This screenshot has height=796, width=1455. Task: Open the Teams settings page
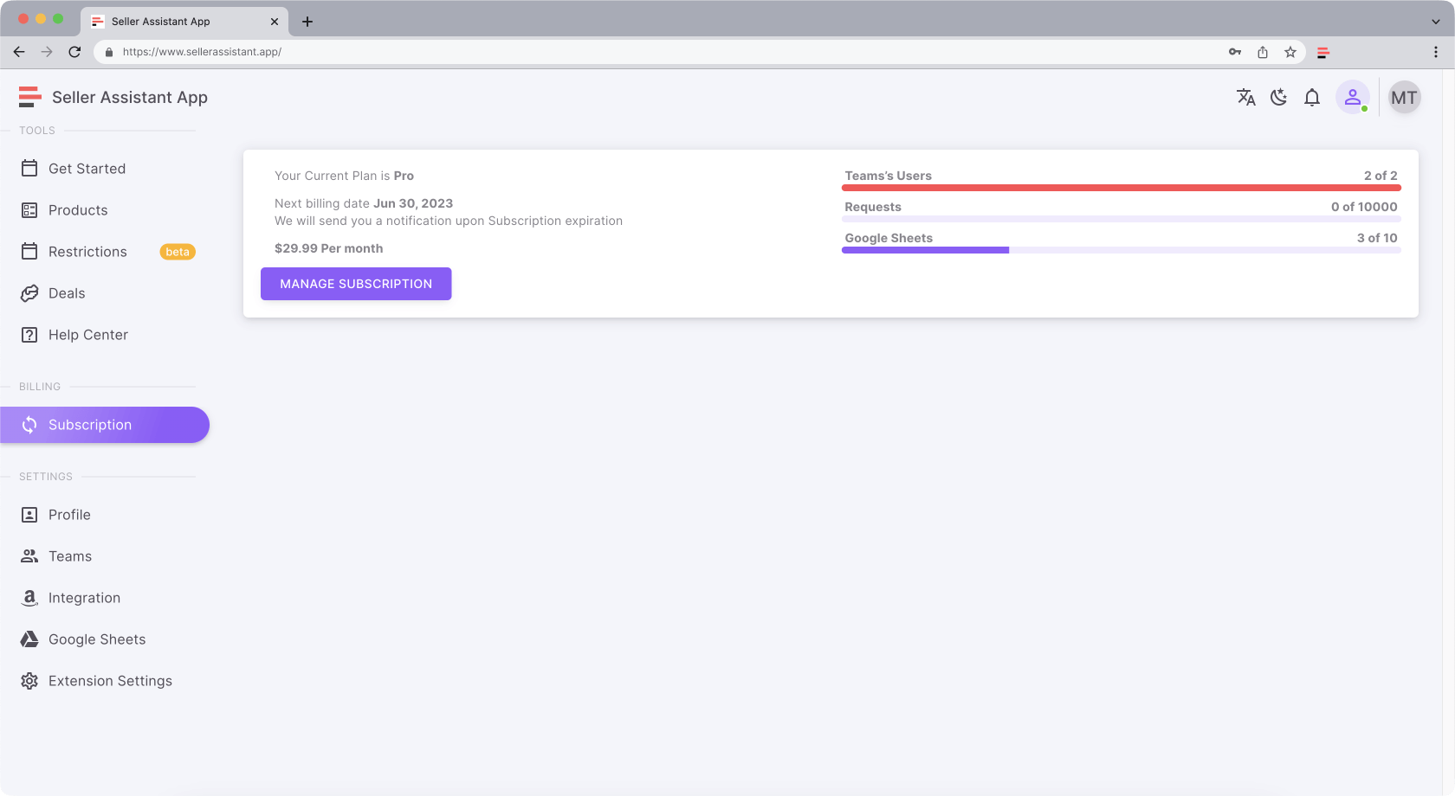tap(69, 556)
